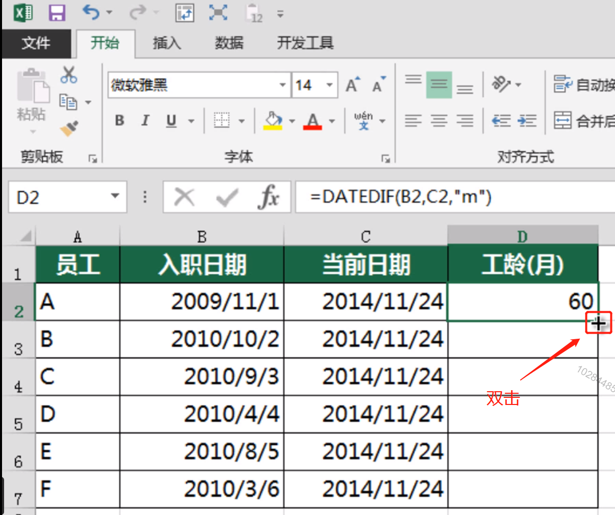Open the underline style dropdown arrow
Viewport: 615px width, 515px height.
[192, 121]
